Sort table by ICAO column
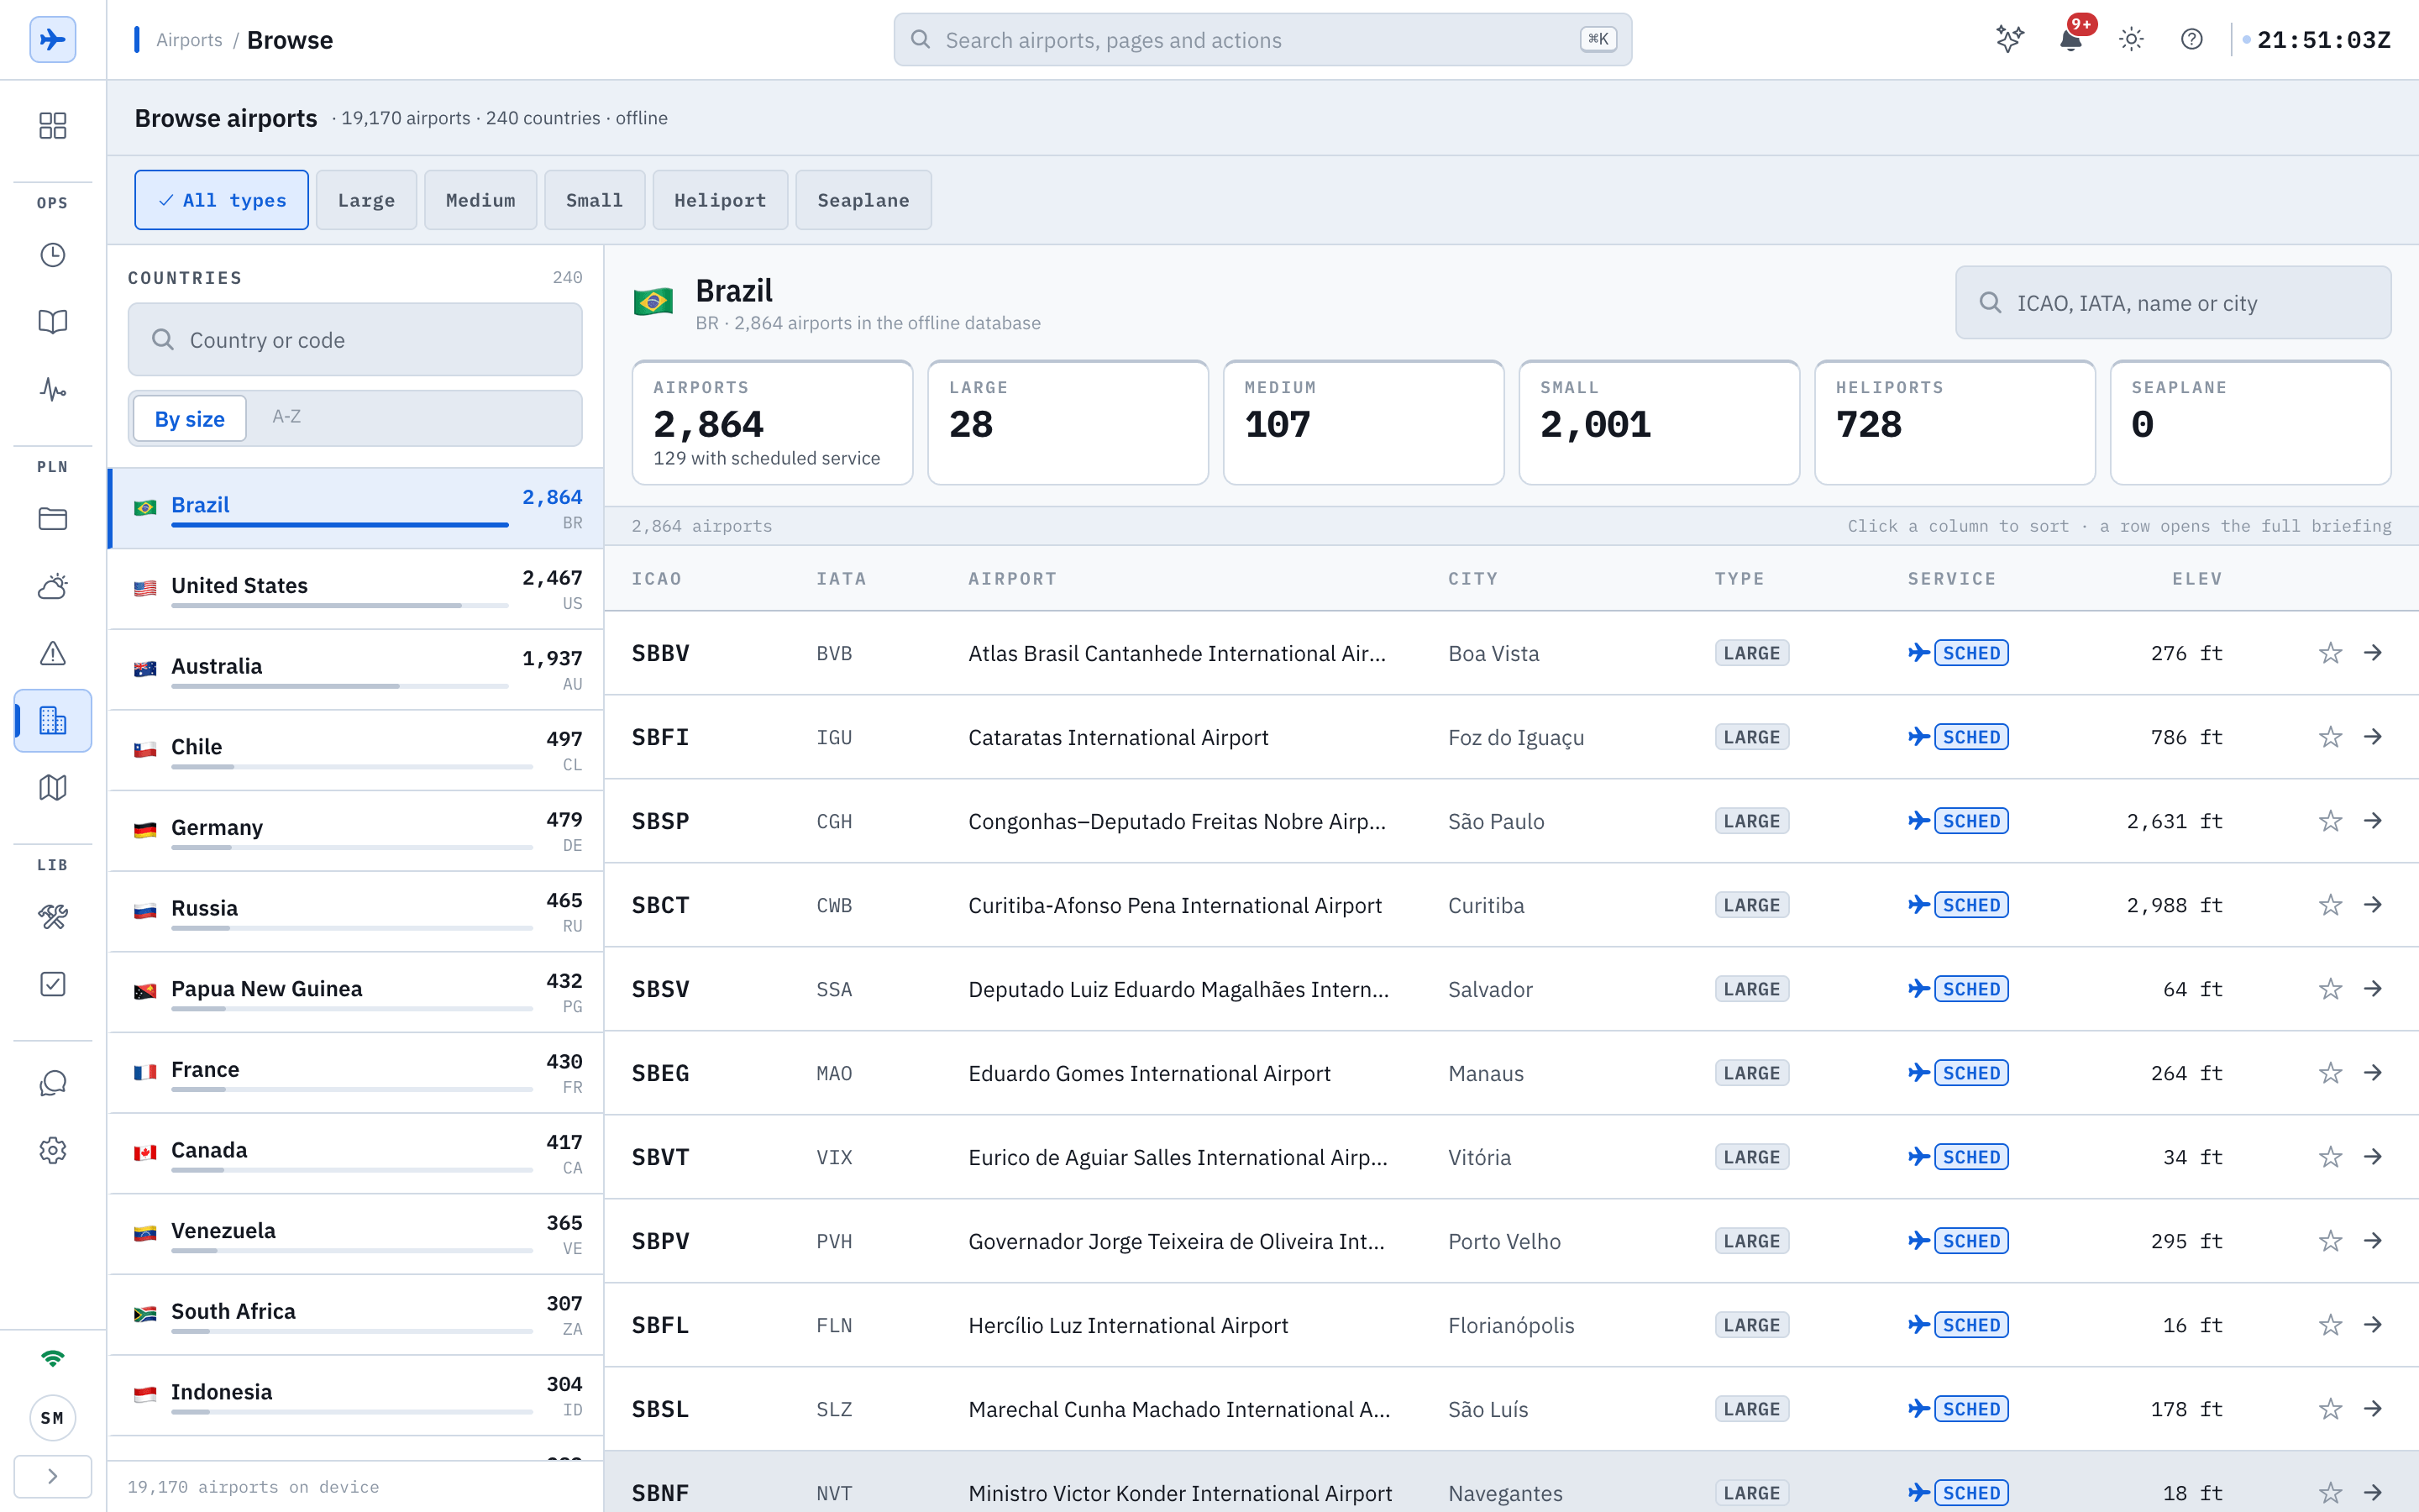This screenshot has height=1512, width=2419. click(x=657, y=579)
